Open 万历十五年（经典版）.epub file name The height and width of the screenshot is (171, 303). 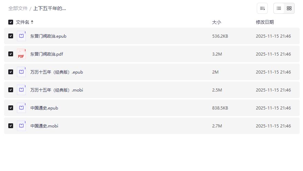click(x=57, y=72)
